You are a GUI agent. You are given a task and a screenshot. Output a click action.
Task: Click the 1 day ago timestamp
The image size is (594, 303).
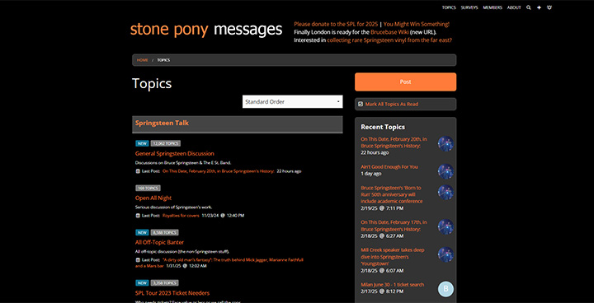click(x=371, y=173)
